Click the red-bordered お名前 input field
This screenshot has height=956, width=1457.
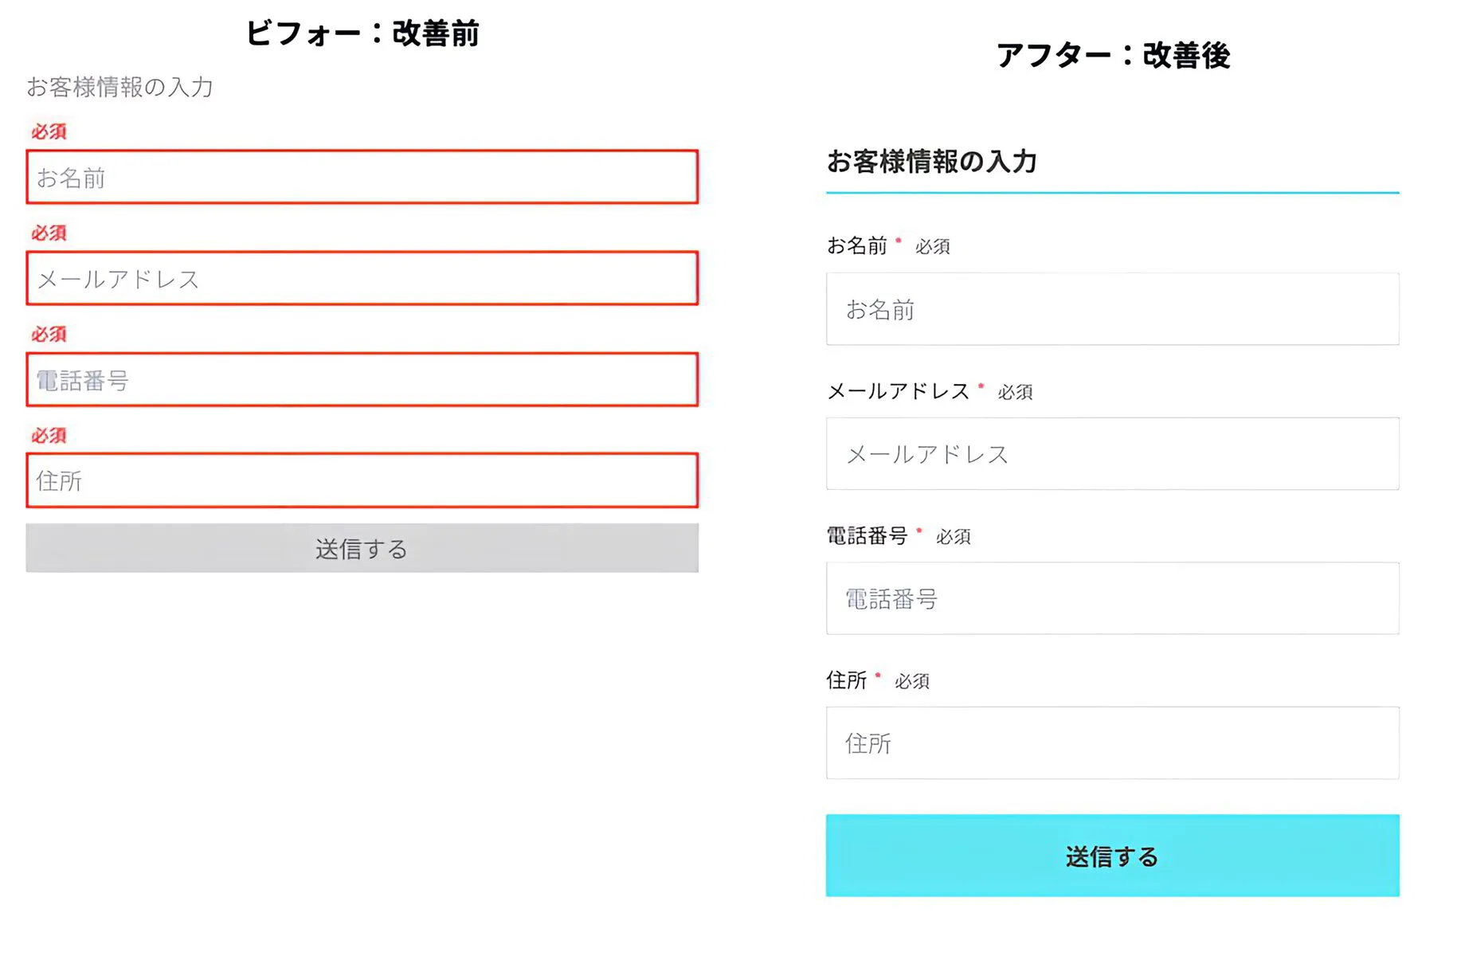coord(362,177)
